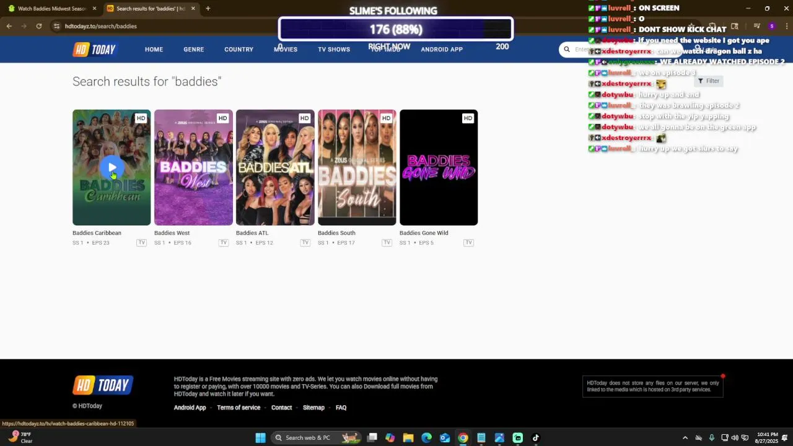793x446 pixels.
Task: Open site information icon beside the URL
Action: click(56, 26)
